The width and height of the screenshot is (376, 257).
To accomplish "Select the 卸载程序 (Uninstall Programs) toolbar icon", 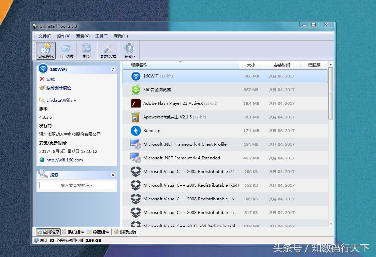I will 45,48.
